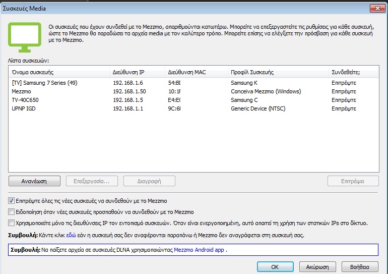388x274 pixels.
Task: Click the green monitor icon
Action: click(x=25, y=37)
